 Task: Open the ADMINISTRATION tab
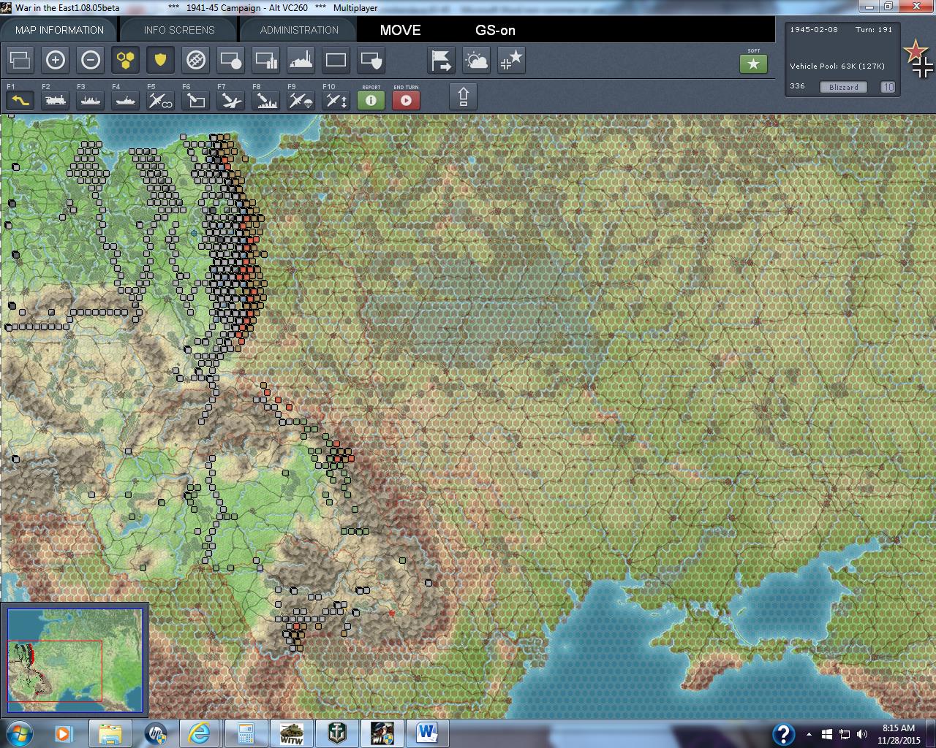[299, 30]
